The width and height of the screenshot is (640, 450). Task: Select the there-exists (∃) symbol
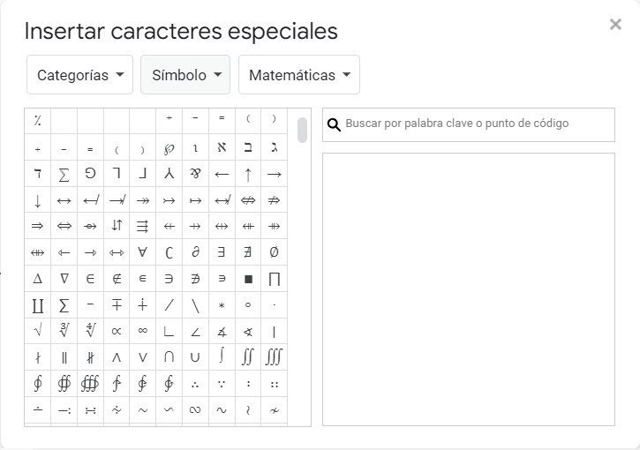pos(222,252)
